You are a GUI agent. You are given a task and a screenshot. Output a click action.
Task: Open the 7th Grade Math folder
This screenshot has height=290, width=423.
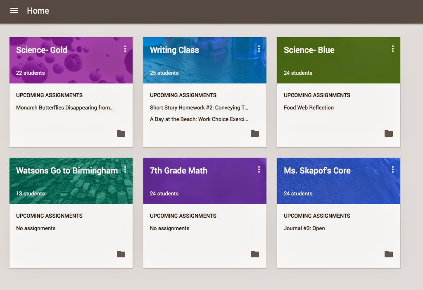[x=255, y=254]
